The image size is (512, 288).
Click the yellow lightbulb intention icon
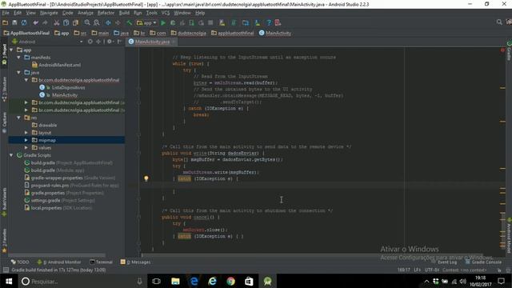[146, 178]
